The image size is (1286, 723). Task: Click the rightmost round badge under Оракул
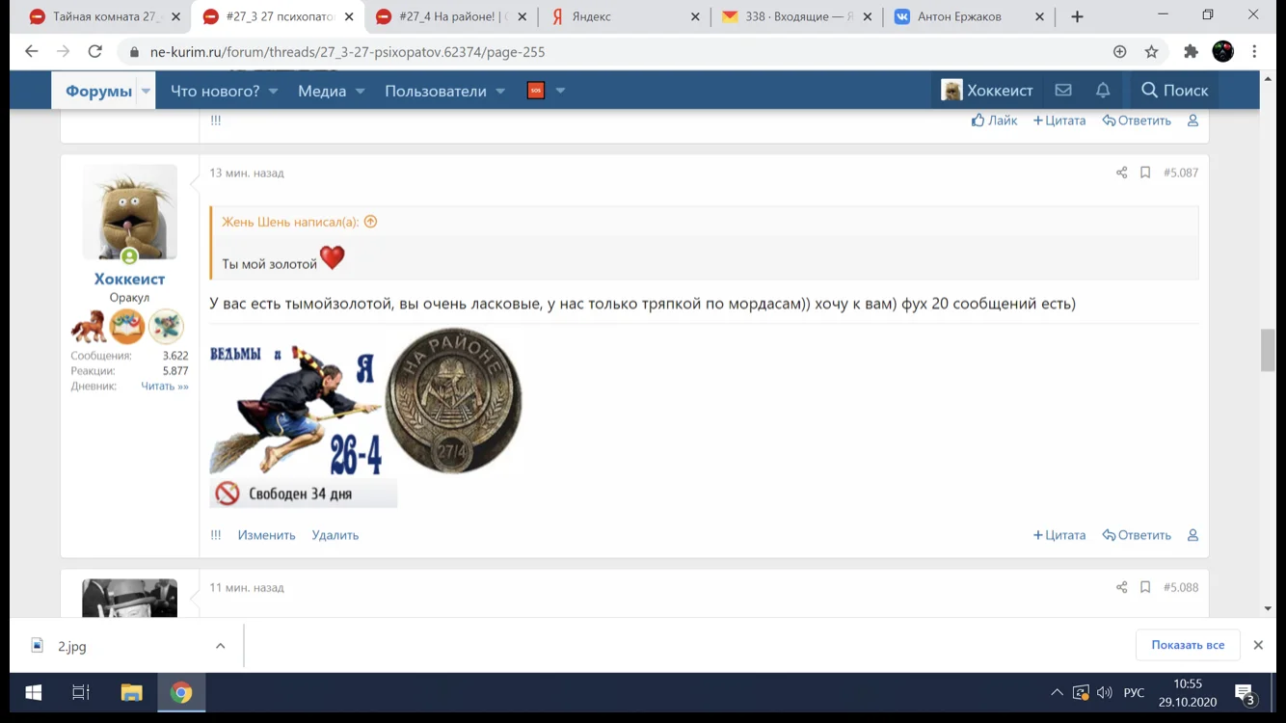(166, 327)
